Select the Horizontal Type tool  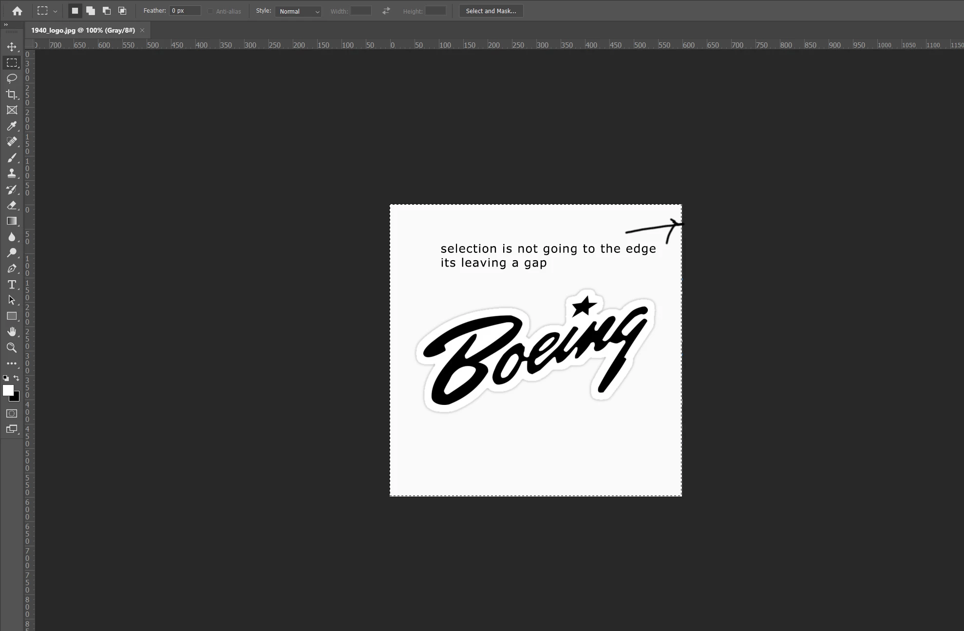pos(12,285)
